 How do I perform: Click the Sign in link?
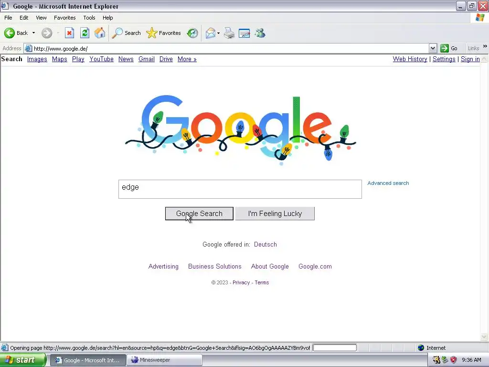click(470, 59)
